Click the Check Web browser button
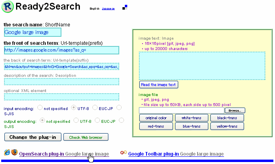The width and height of the screenshot is (275, 164). coord(86,137)
